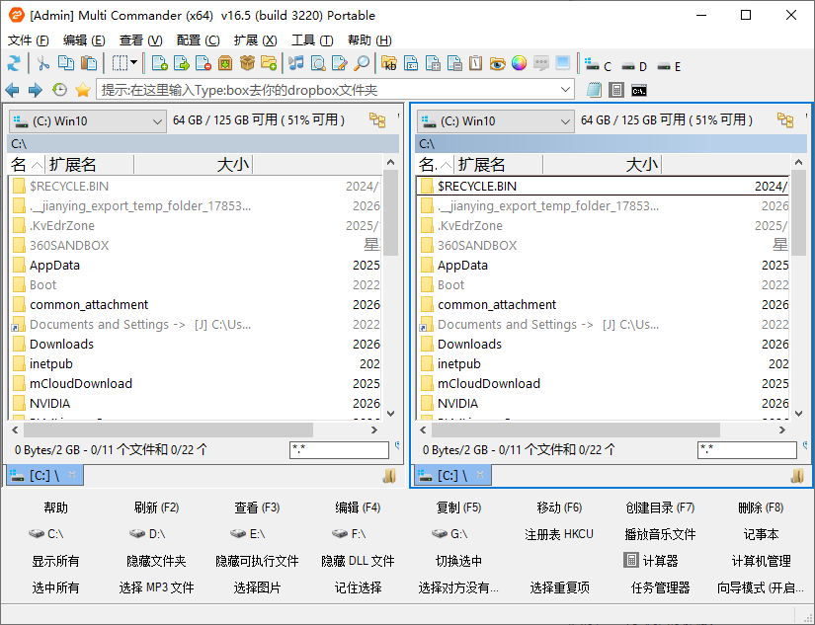Open the command prompt console icon

point(639,91)
